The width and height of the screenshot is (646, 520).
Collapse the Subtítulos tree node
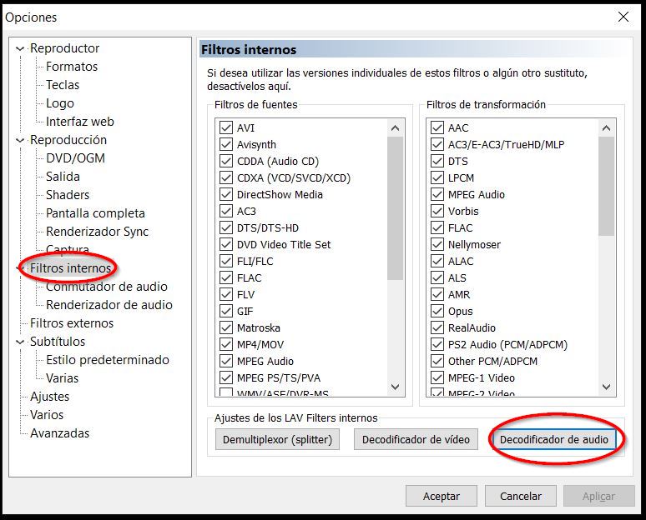click(x=19, y=342)
